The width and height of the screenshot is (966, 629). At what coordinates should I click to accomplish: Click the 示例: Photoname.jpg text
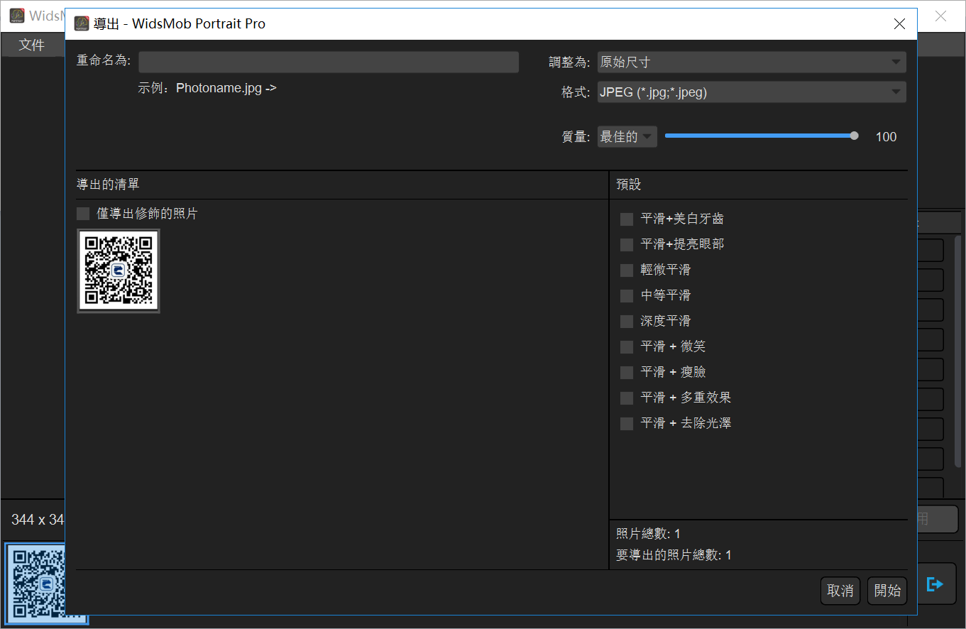pos(207,89)
